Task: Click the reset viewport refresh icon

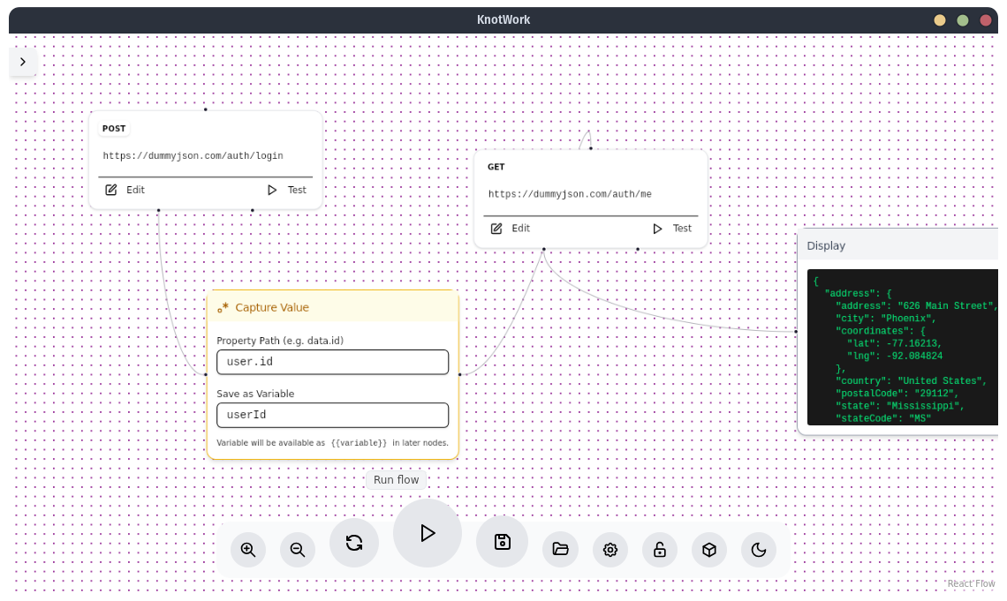Action: point(354,544)
